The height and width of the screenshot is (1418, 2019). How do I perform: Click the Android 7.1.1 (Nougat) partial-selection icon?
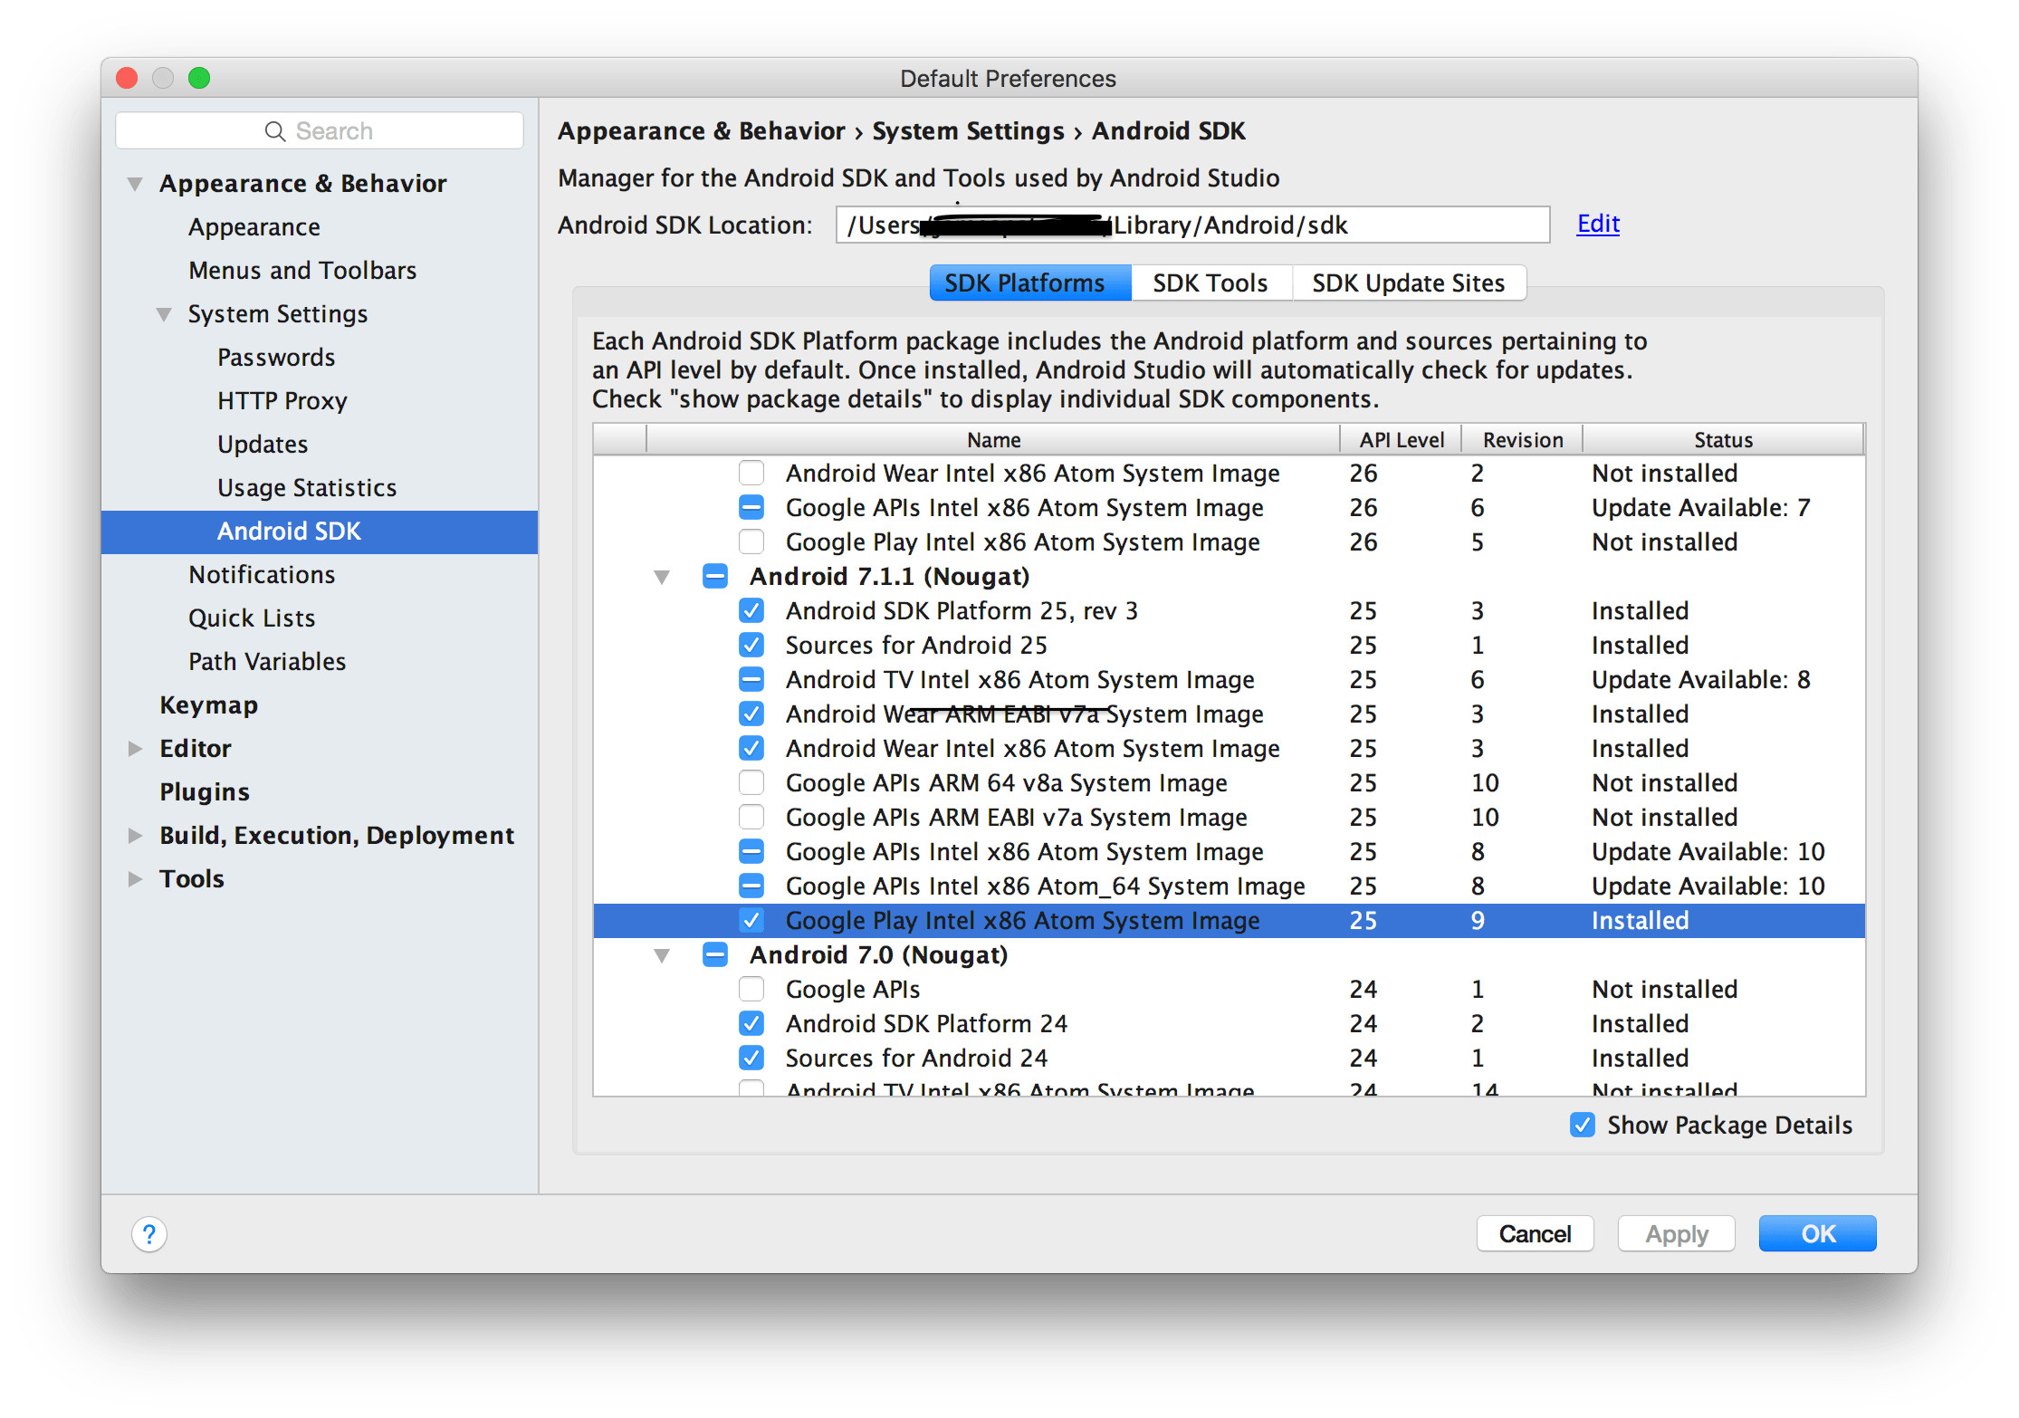(x=715, y=577)
